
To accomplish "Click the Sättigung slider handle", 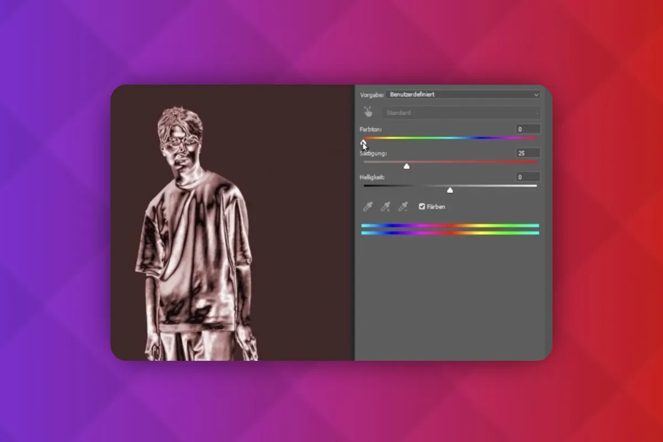I will coord(407,166).
